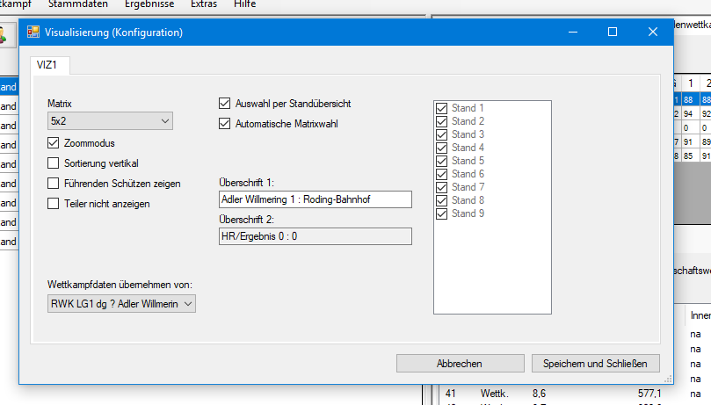711x405 pixels.
Task: Open the Extras menu
Action: pos(203,4)
